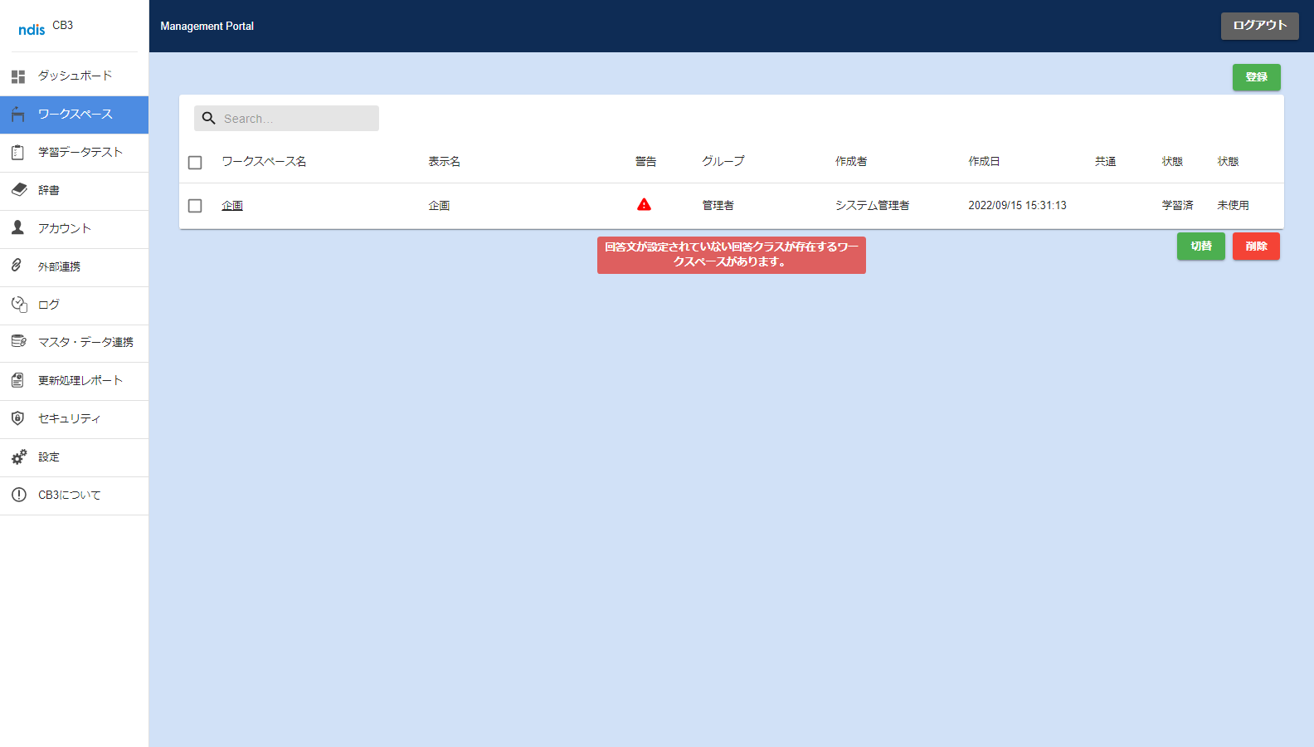The width and height of the screenshot is (1314, 747).
Task: Click the dictionary book icon
Action: 18,190
